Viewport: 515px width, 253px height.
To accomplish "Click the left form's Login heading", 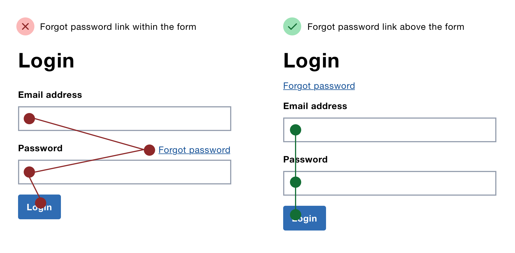I will point(46,61).
